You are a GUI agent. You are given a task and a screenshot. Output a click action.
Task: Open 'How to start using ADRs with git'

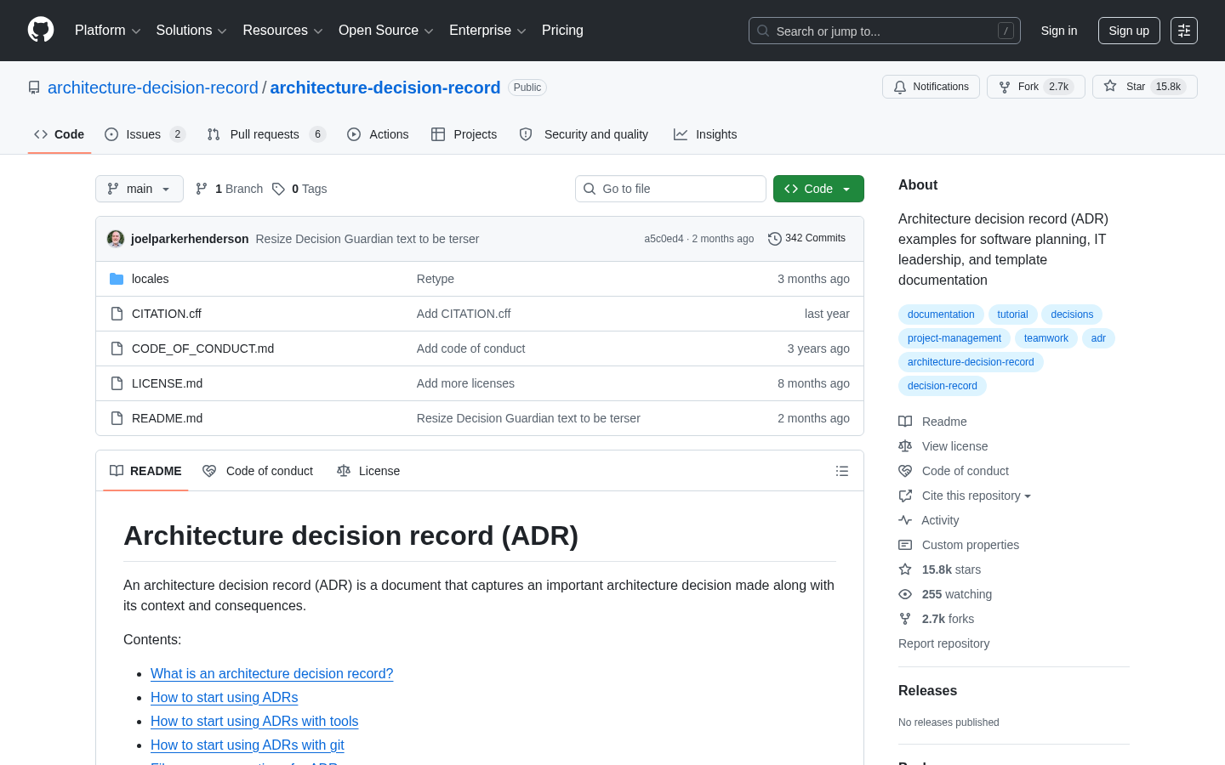click(248, 745)
